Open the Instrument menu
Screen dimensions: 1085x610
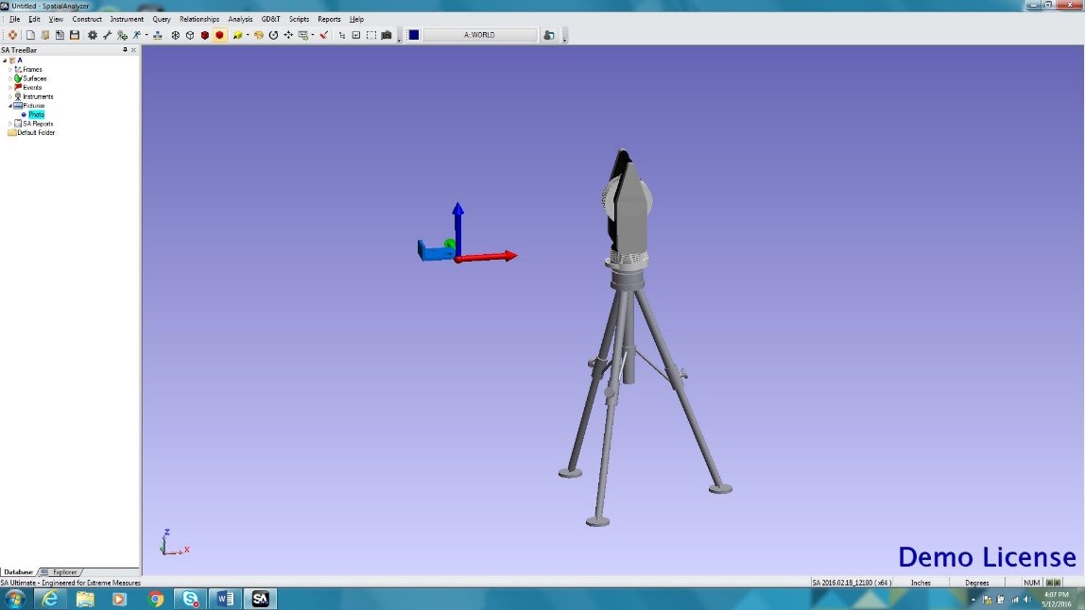[x=127, y=19]
